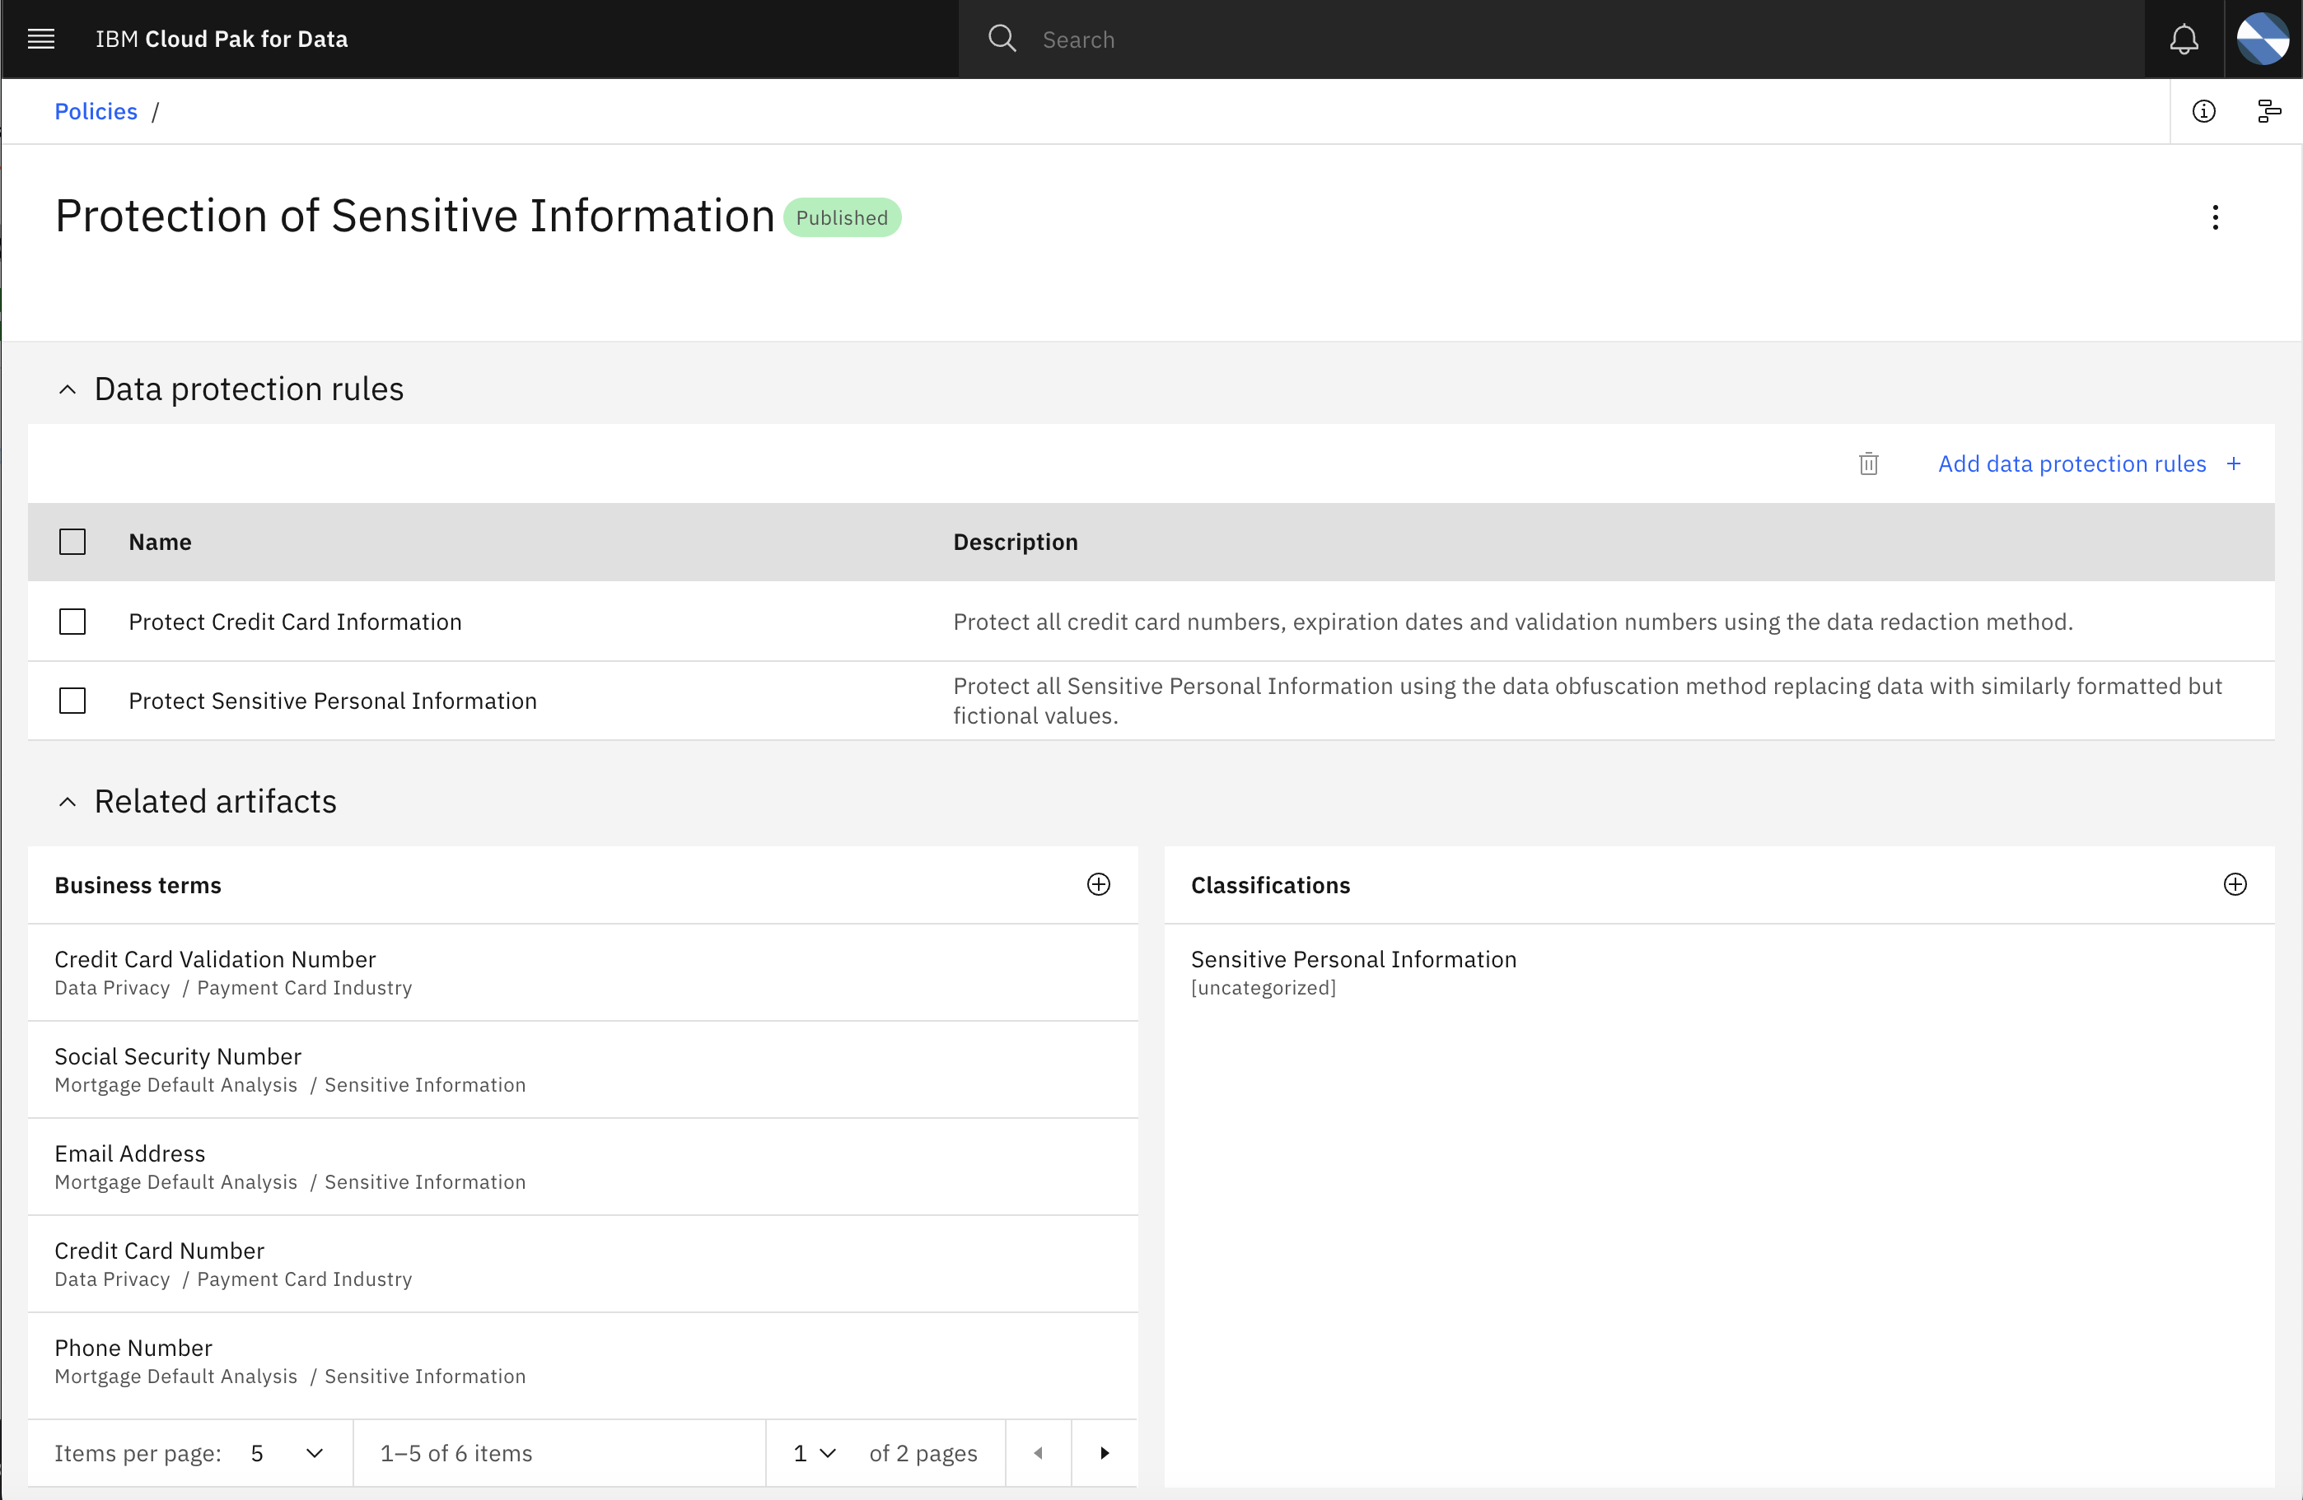Check the Protect Credit Card Information checkbox

(x=72, y=621)
